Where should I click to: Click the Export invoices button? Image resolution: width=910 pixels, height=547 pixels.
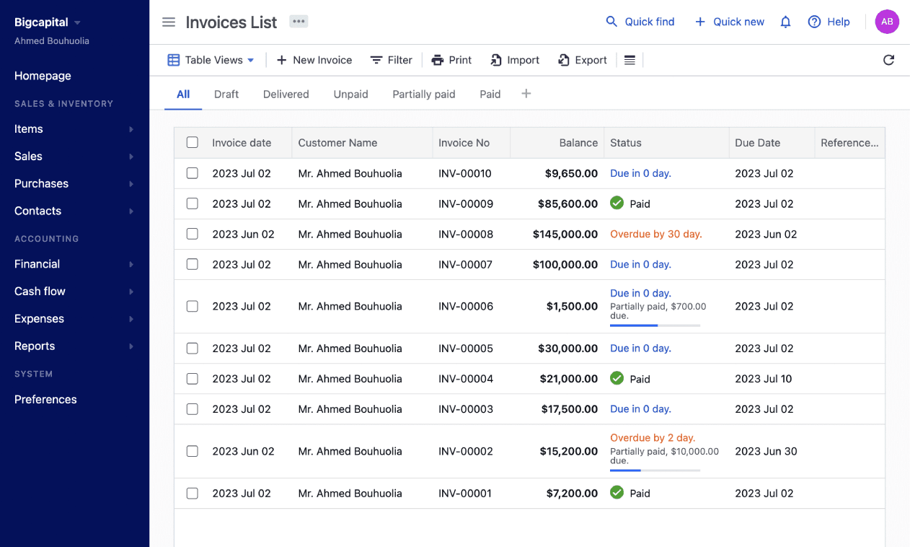tap(583, 60)
